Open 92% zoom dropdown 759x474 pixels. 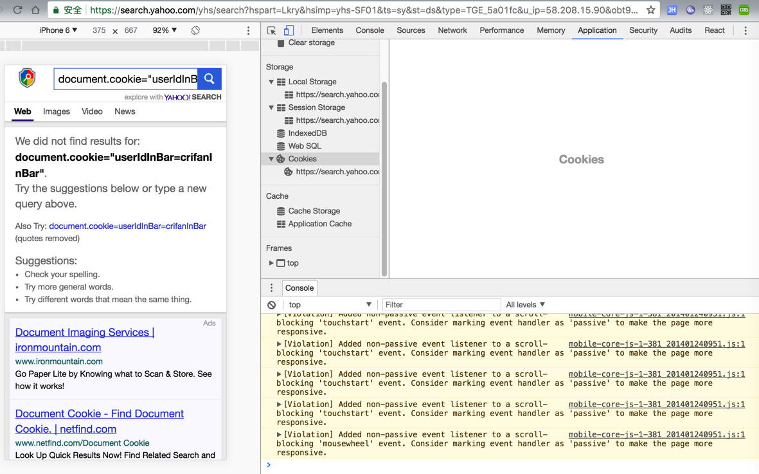click(x=165, y=30)
